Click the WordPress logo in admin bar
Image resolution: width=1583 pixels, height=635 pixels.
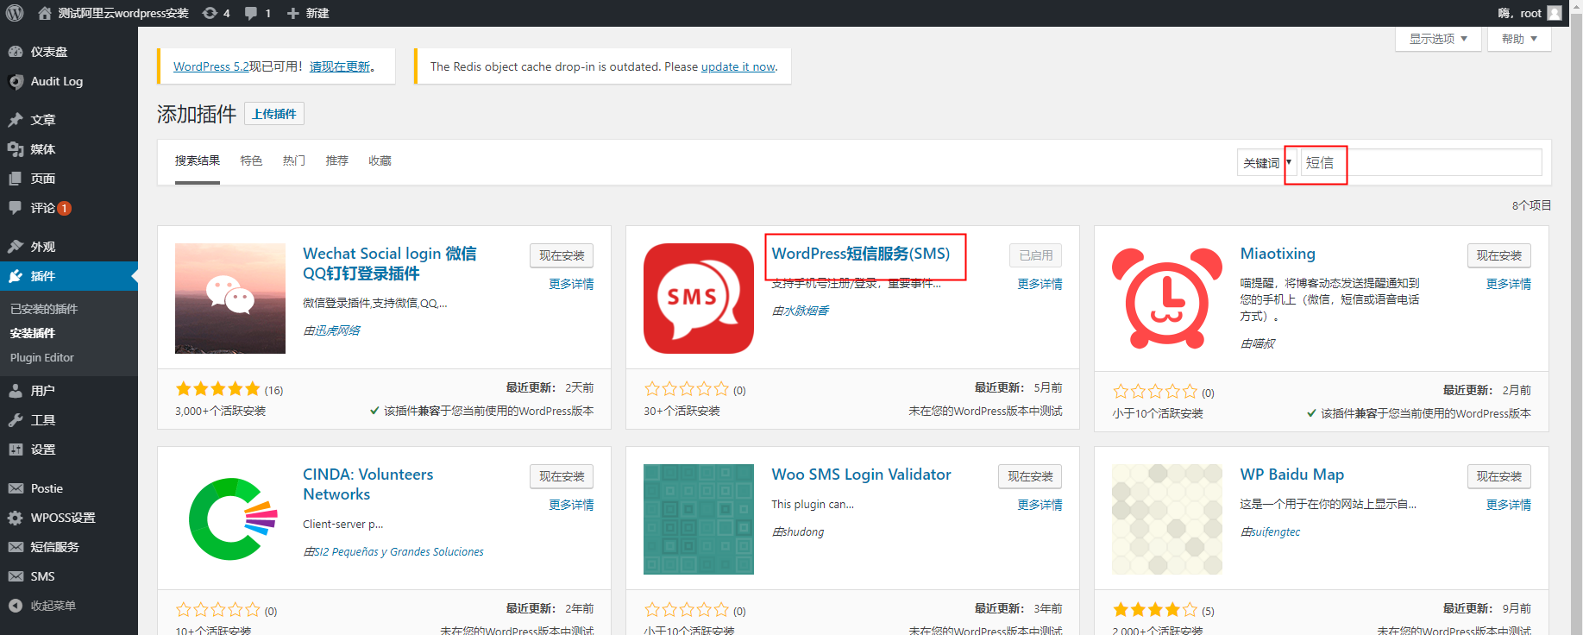(x=15, y=13)
